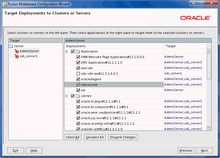Uncheck DMS Application#11.1.1.1.0 checkbox

click(x=78, y=62)
